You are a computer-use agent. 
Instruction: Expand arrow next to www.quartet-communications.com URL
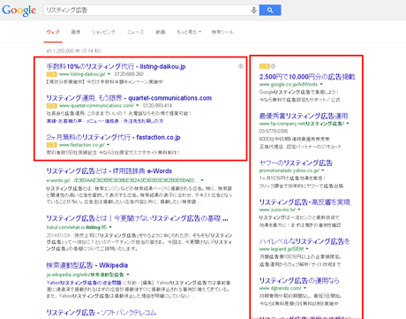(x=137, y=105)
